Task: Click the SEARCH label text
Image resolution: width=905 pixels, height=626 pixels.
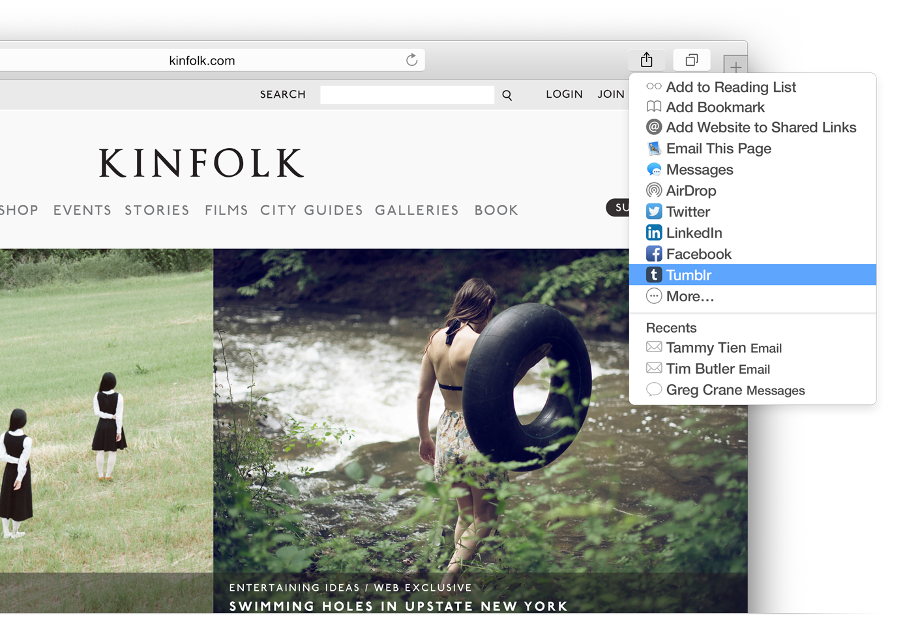Action: (283, 95)
